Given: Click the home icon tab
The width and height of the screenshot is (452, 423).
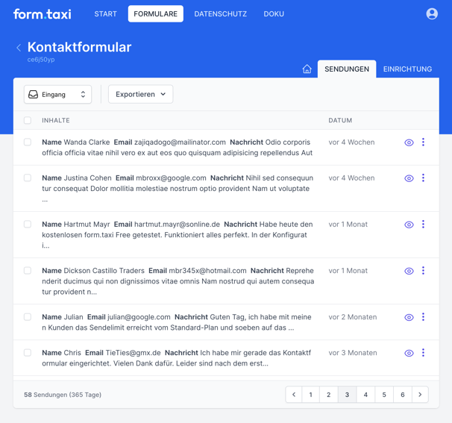Looking at the screenshot, I should coord(307,69).
